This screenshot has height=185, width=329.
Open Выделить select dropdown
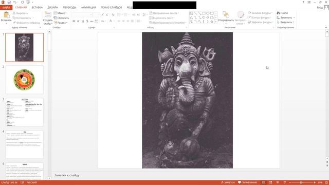tap(285, 22)
